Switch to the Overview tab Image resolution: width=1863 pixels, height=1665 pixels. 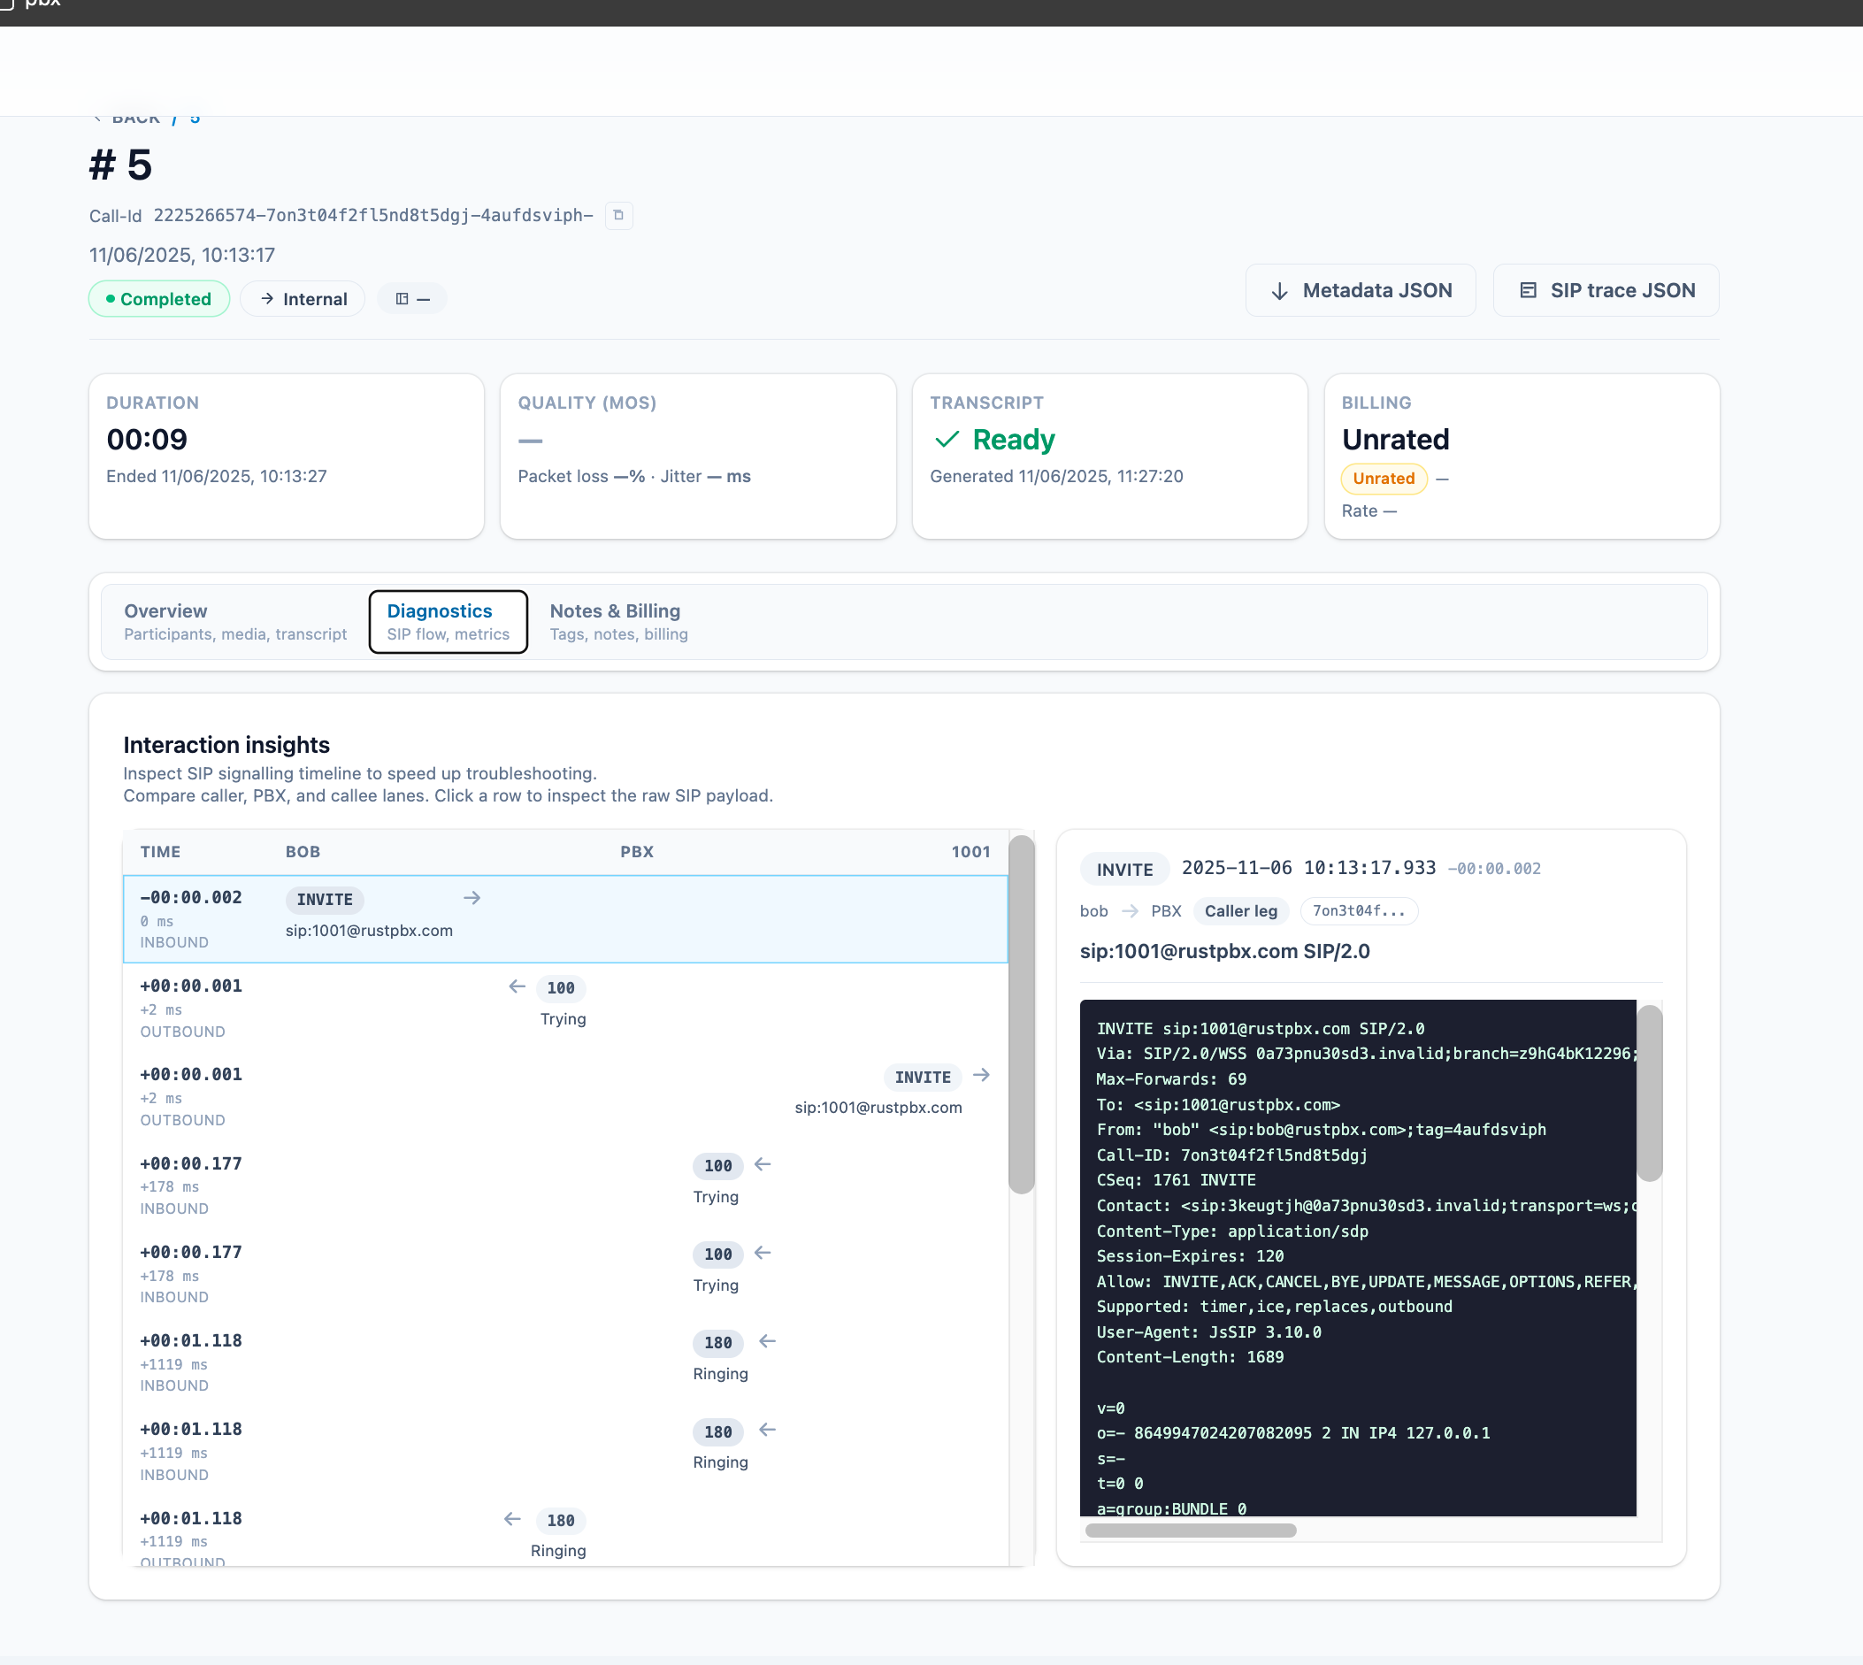(x=235, y=622)
